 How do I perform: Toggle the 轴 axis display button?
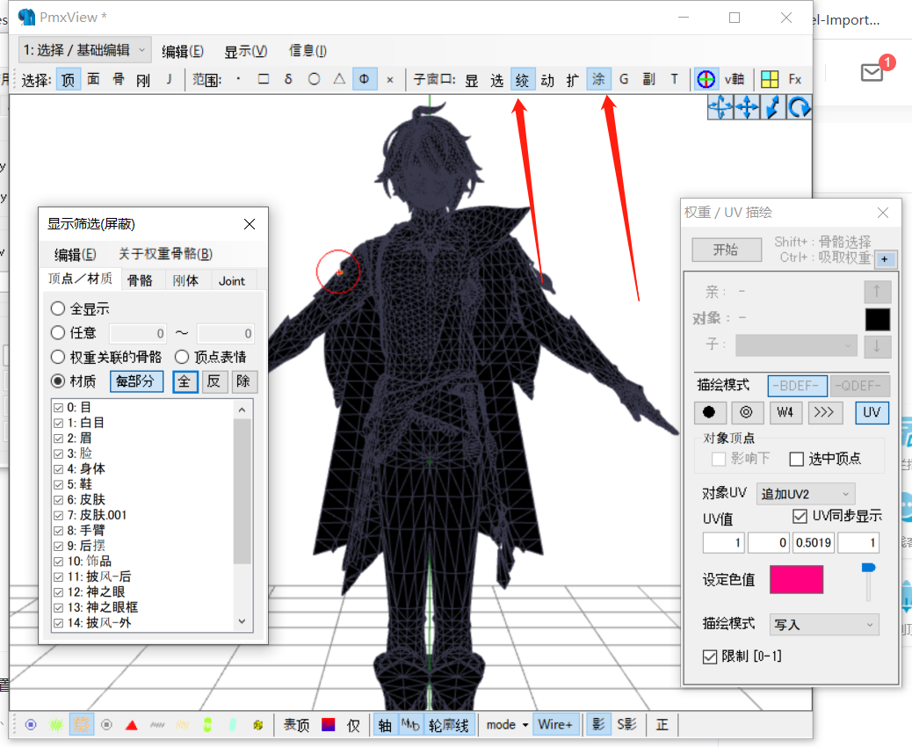tap(386, 725)
